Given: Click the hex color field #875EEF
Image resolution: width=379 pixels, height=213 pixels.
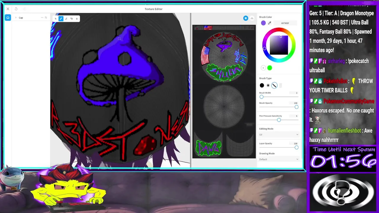Looking at the screenshot, I should 285,23.
